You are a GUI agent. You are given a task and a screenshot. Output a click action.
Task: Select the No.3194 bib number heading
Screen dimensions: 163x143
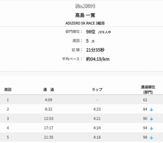[x=85, y=6]
